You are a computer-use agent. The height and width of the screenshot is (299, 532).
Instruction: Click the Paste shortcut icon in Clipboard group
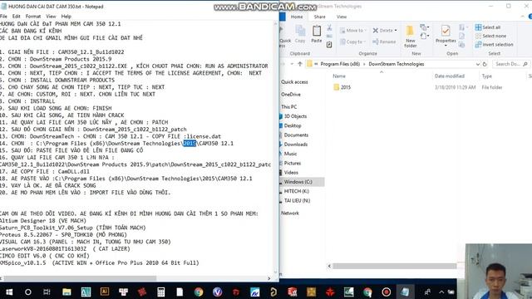tap(329, 44)
